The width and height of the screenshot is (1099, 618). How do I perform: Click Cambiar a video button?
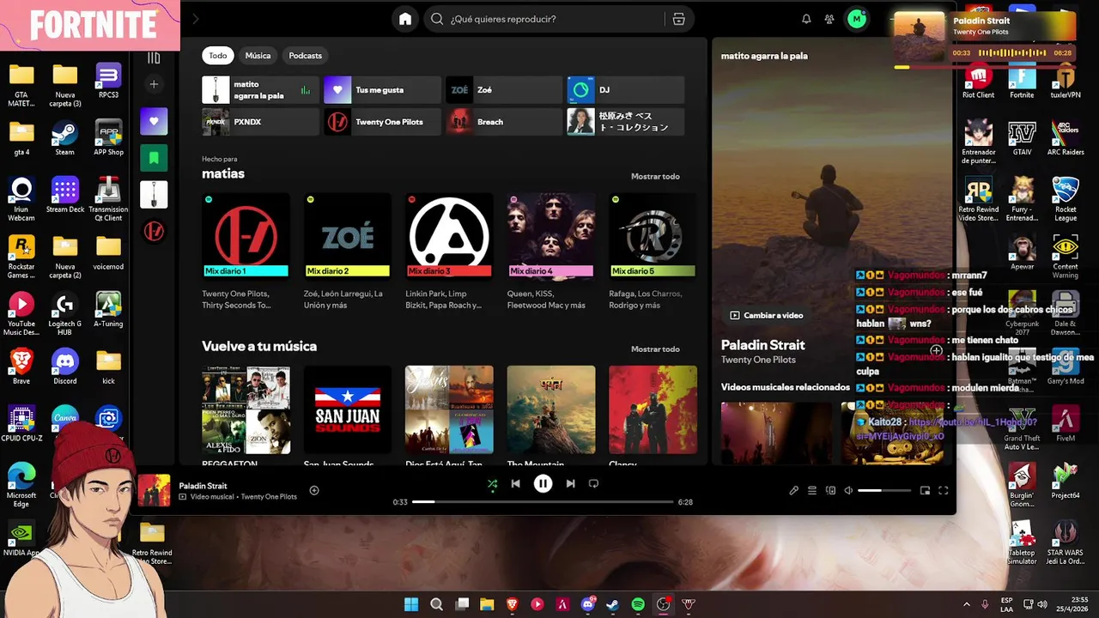click(x=767, y=316)
